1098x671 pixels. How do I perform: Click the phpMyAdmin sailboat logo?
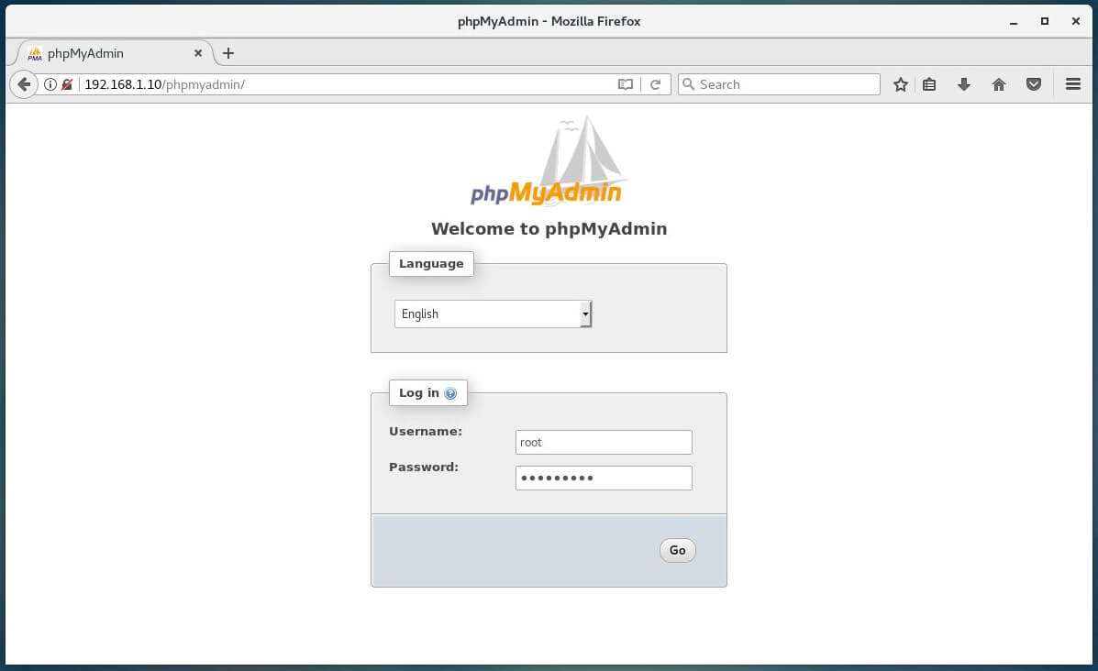pyautogui.click(x=549, y=161)
